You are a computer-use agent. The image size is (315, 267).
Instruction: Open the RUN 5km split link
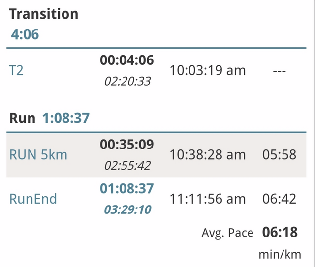click(x=38, y=155)
